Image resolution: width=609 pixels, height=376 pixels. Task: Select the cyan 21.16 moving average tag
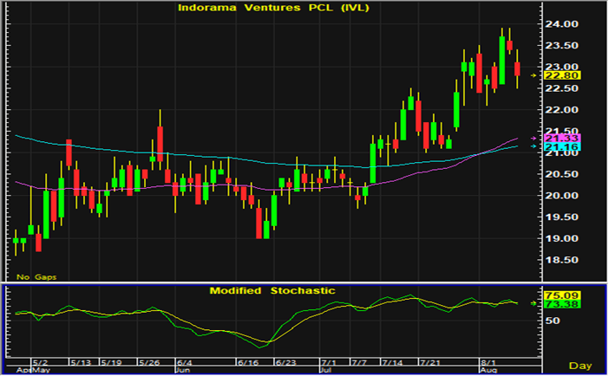pyautogui.click(x=556, y=148)
